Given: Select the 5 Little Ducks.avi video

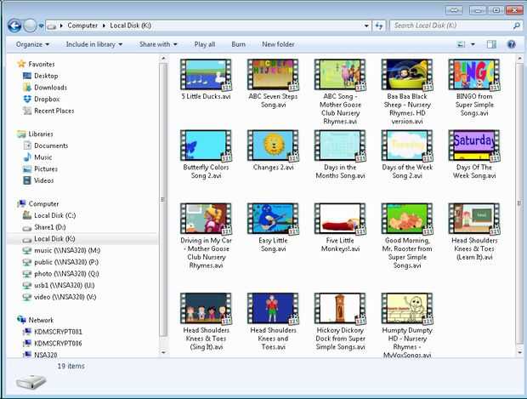Looking at the screenshot, I should coord(206,79).
